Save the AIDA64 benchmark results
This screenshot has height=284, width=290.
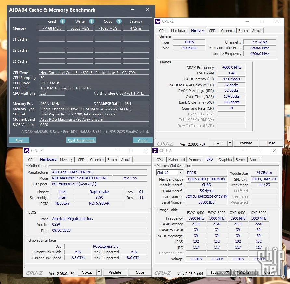point(19,140)
